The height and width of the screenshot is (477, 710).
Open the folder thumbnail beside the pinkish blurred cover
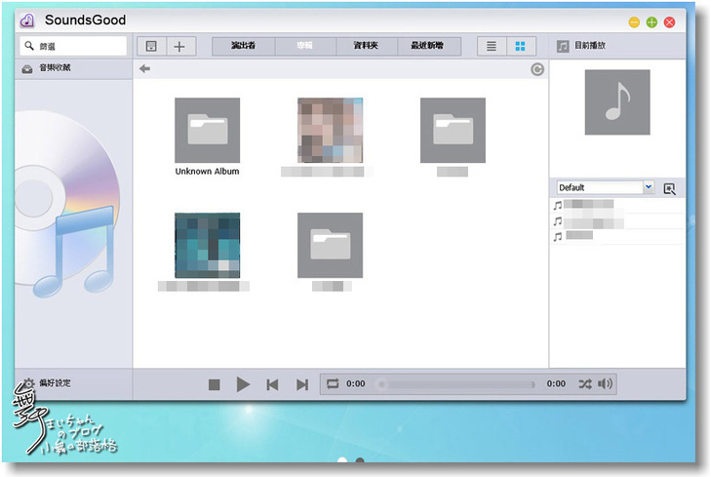(x=453, y=131)
